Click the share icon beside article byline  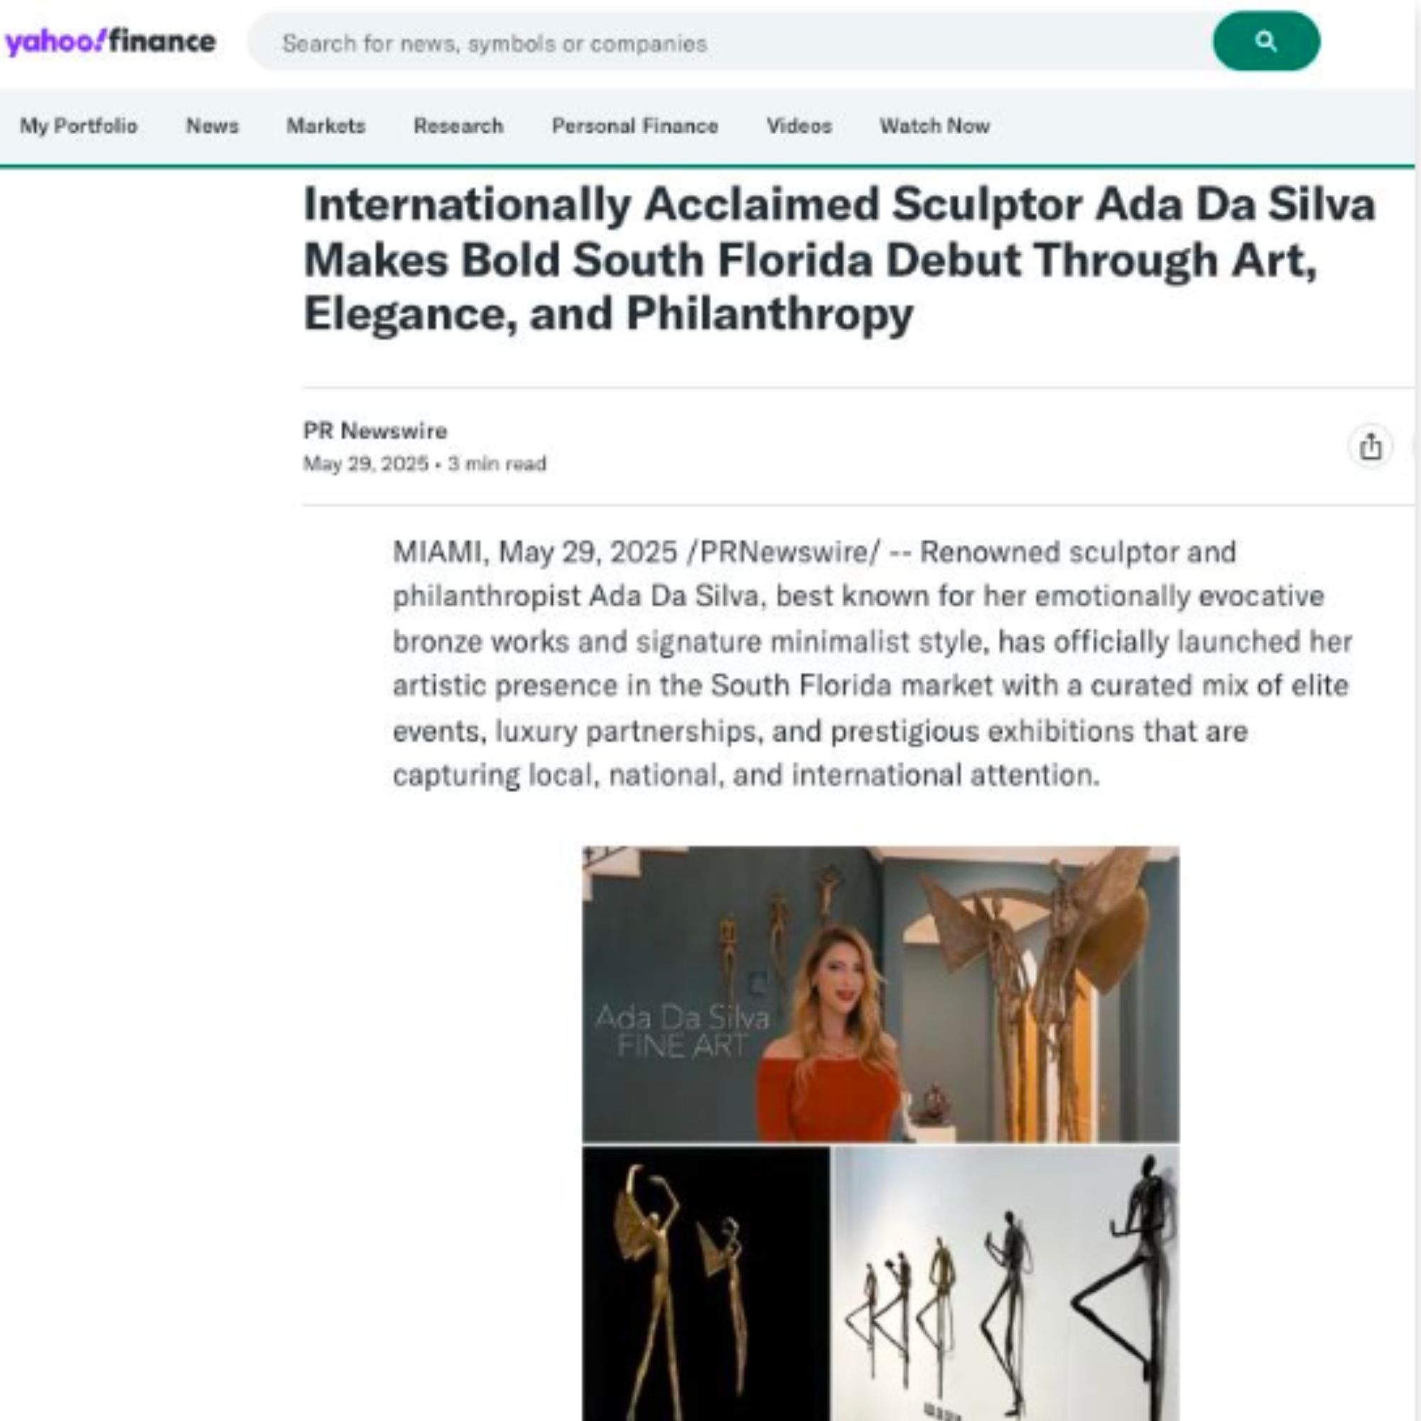point(1371,446)
